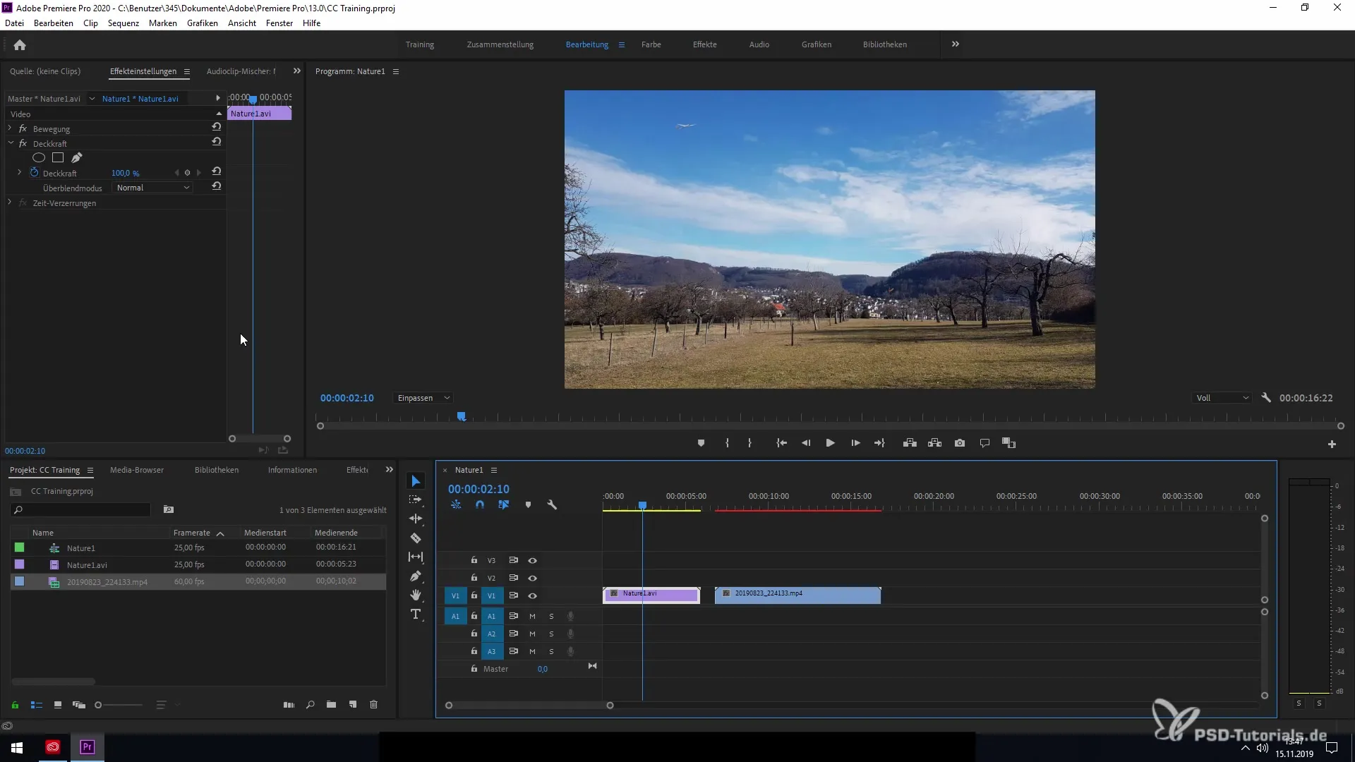Select the Hand tool
1355x762 pixels.
pyautogui.click(x=416, y=595)
